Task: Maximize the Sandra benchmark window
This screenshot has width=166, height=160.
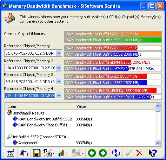Action: point(152,6)
